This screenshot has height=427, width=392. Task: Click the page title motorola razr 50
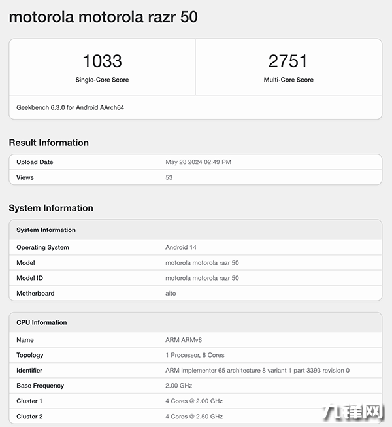(x=103, y=17)
